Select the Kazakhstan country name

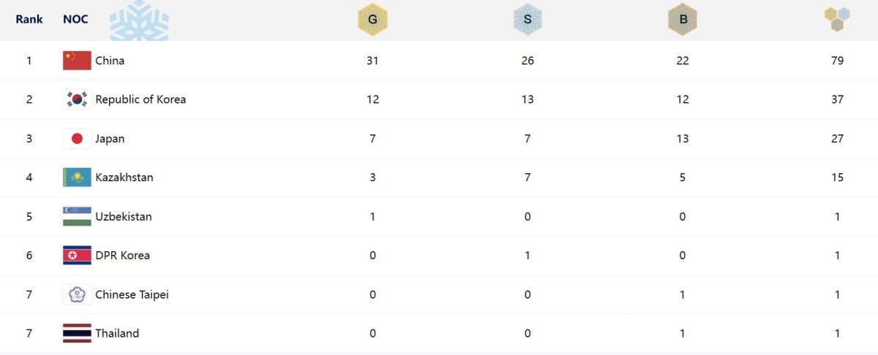[124, 177]
